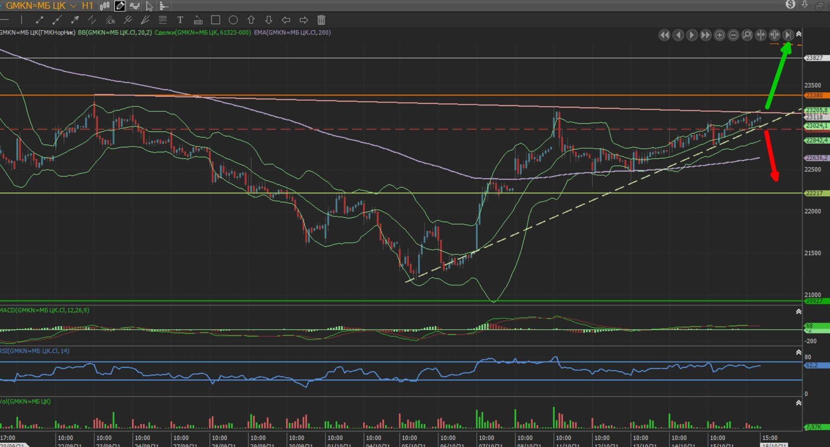Viewport: 830px width, 447px height.
Task: Choose the linear regression channel tool
Action: click(110, 20)
